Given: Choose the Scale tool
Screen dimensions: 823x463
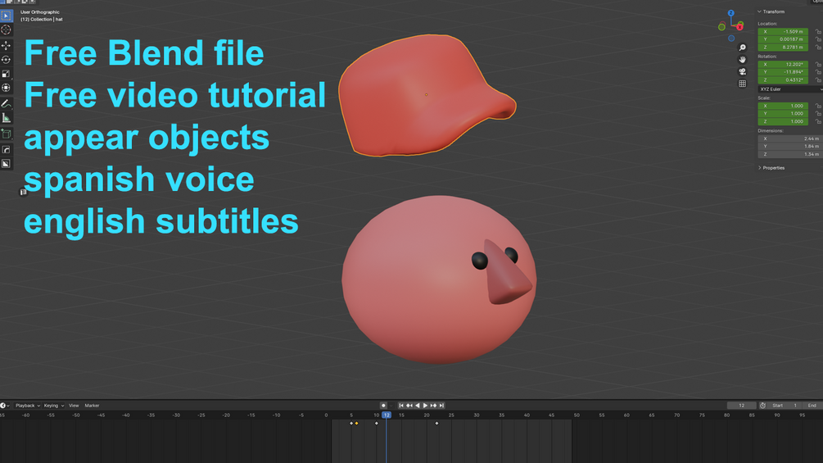Looking at the screenshot, I should pyautogui.click(x=7, y=74).
